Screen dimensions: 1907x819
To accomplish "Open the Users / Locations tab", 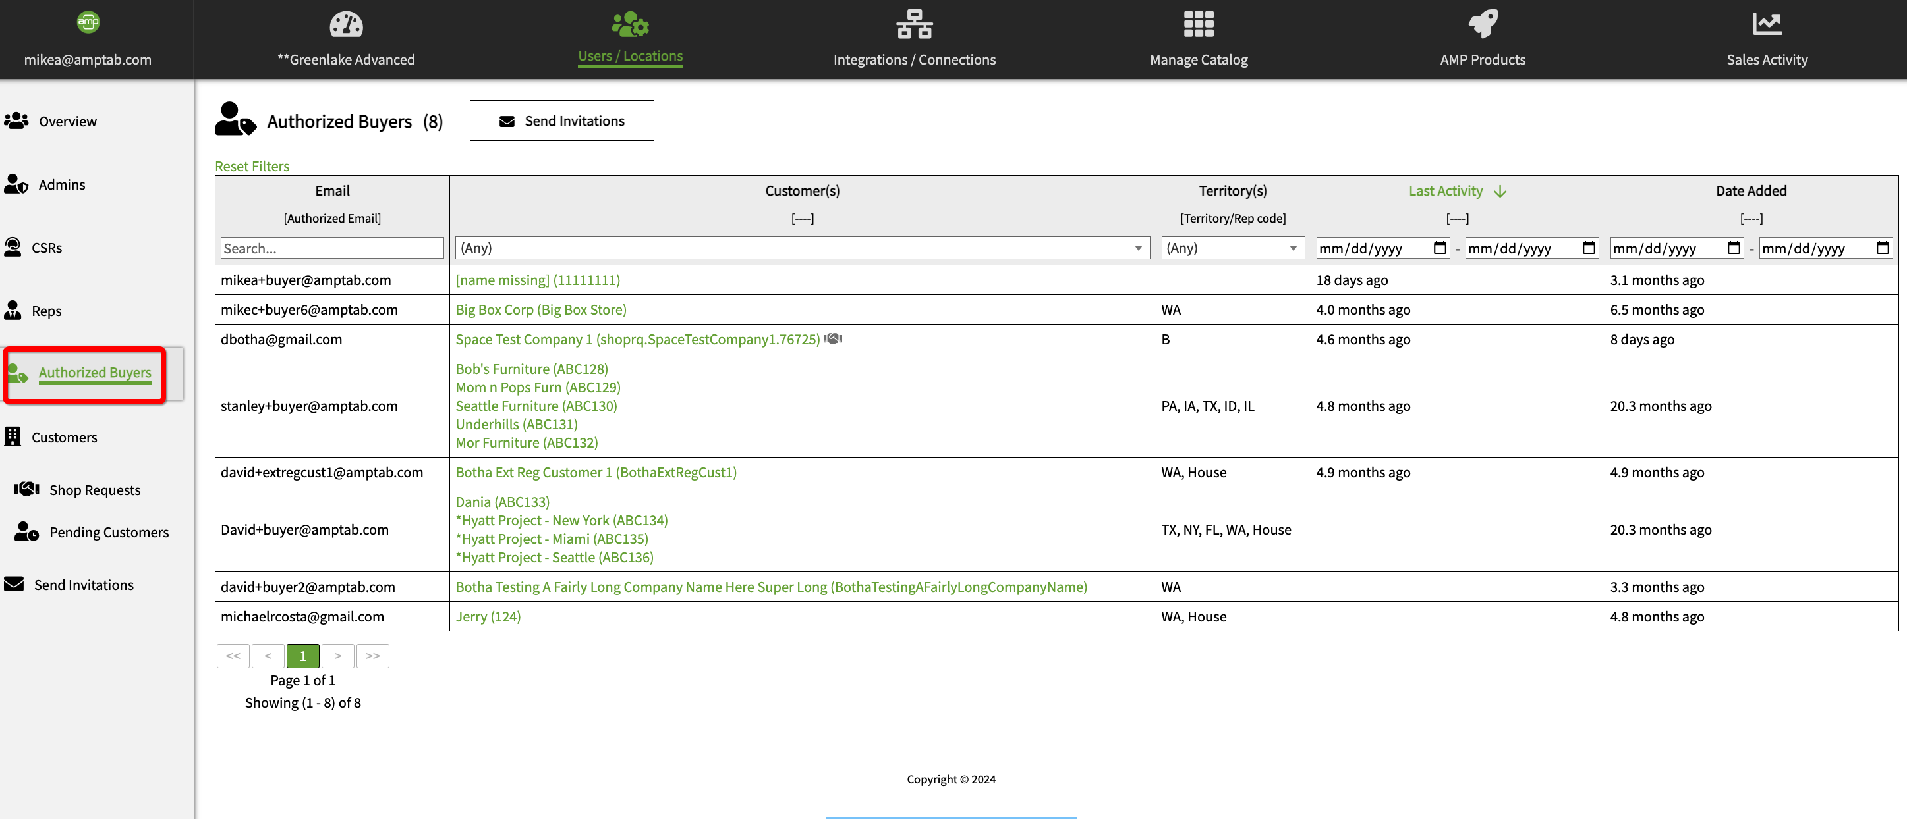I will point(630,55).
